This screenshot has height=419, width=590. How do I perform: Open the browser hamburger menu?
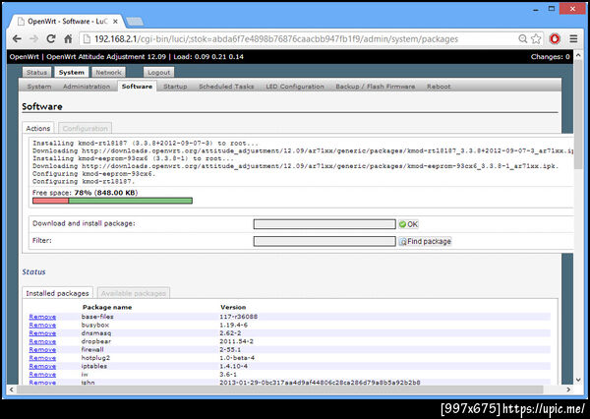point(573,38)
